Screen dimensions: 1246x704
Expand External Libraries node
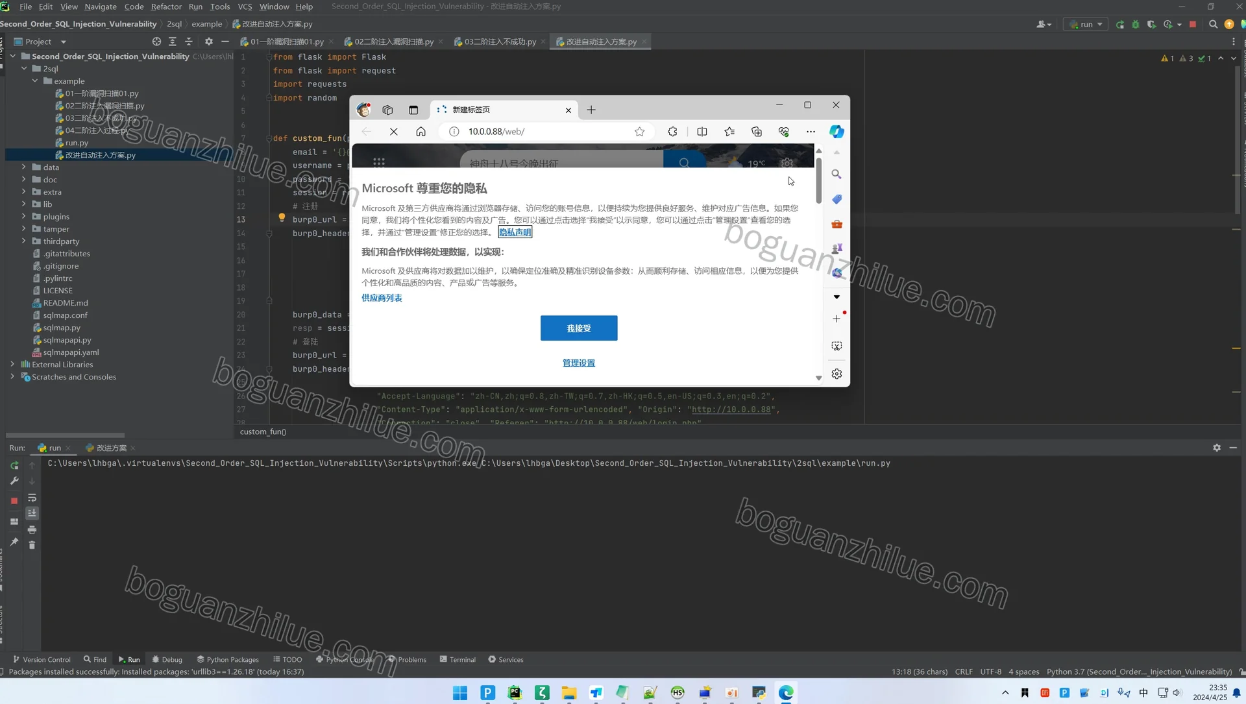point(12,365)
